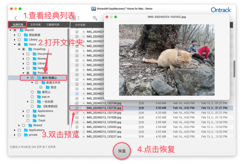The height and width of the screenshot is (164, 243).
Task: Click the grid view mode icon
Action: [74, 18]
